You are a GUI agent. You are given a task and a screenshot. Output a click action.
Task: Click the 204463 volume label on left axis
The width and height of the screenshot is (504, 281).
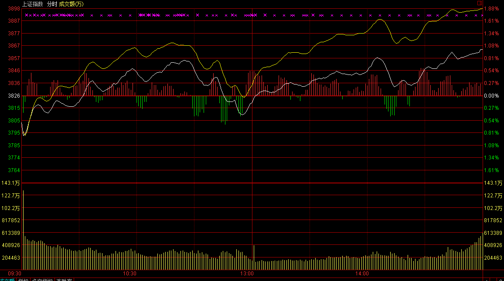(11, 258)
